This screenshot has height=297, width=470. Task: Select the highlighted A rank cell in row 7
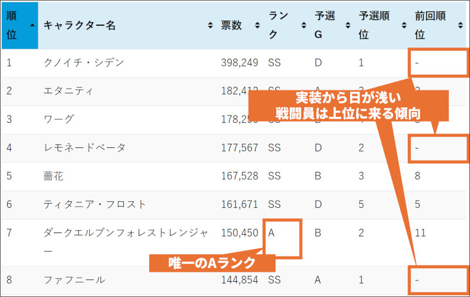click(283, 238)
